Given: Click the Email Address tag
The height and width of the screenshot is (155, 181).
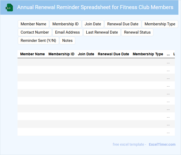Looking at the screenshot, I should [68, 32].
